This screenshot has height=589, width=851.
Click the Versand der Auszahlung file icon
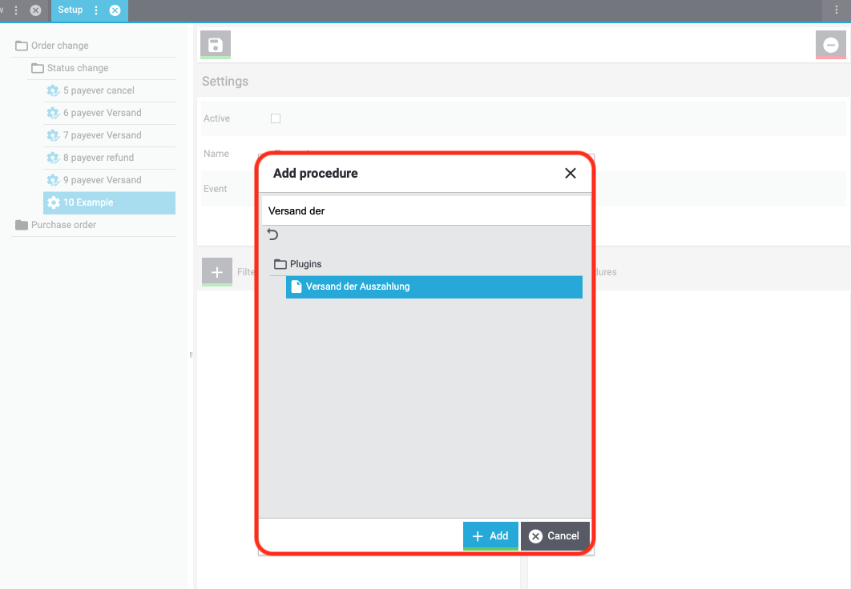[x=296, y=286]
